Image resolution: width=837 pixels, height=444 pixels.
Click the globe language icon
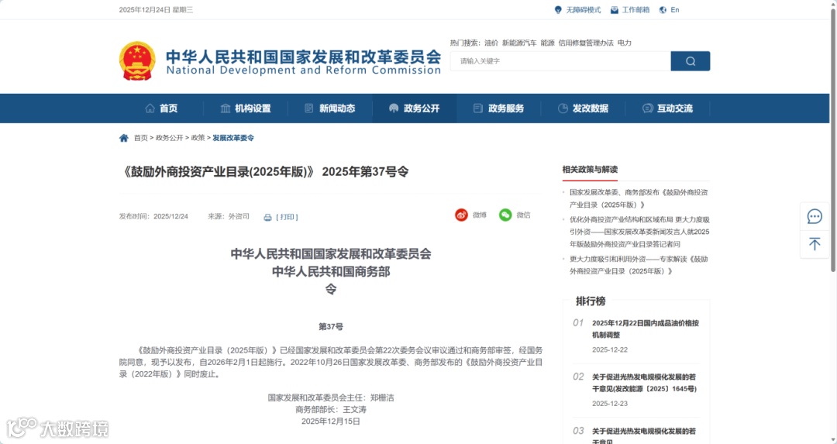tap(663, 9)
